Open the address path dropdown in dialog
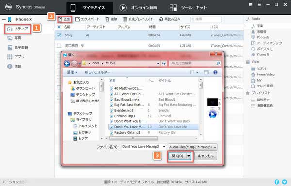The width and height of the screenshot is (291, 186). [158, 63]
